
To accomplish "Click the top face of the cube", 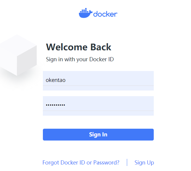I will 18,45.
